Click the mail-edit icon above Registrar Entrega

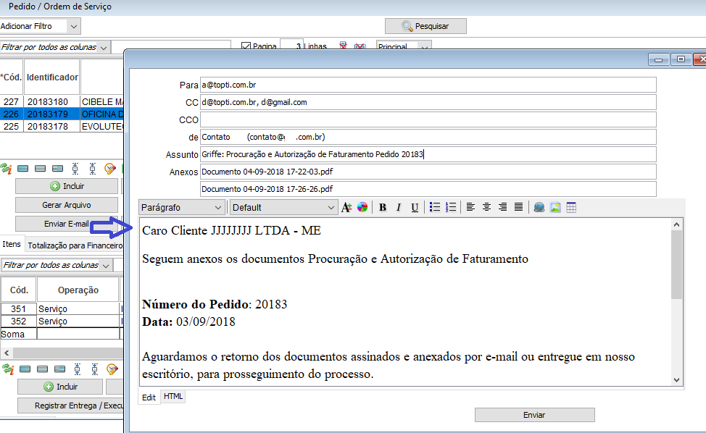click(112, 369)
